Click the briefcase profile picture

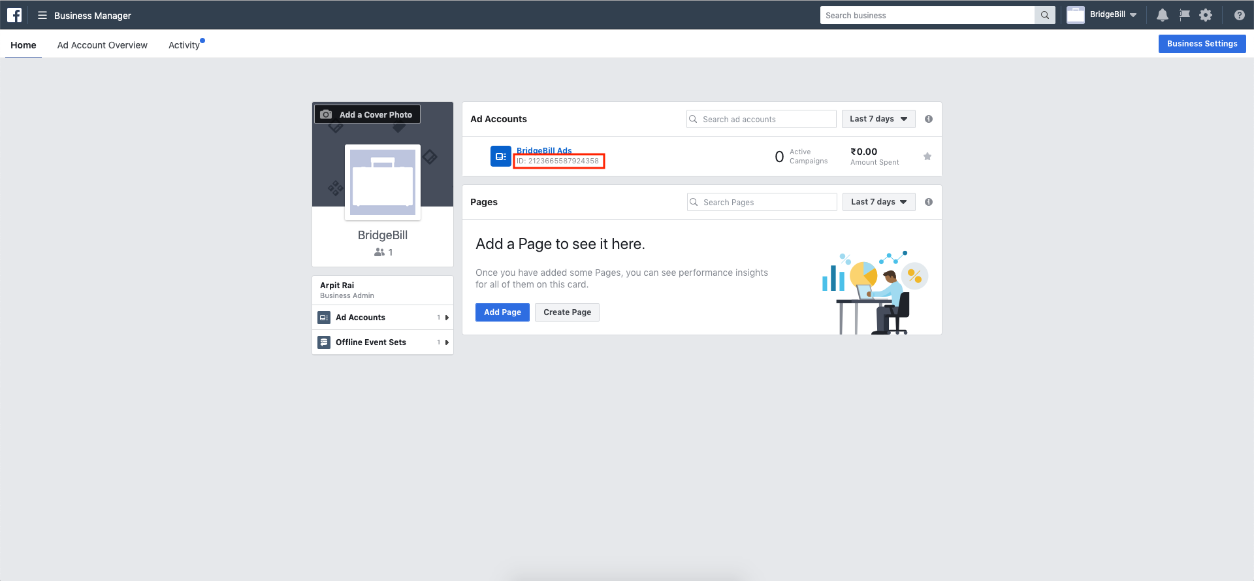383,182
